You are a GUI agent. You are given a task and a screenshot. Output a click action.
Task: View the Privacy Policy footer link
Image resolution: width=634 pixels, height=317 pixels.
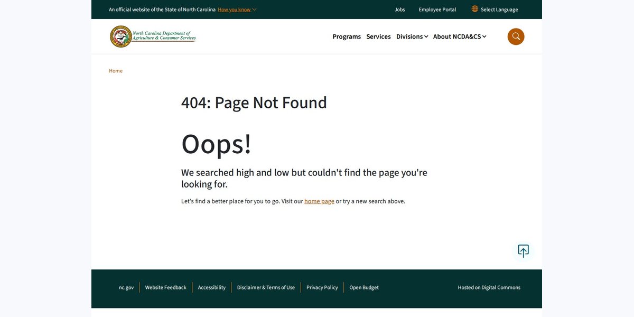322,287
